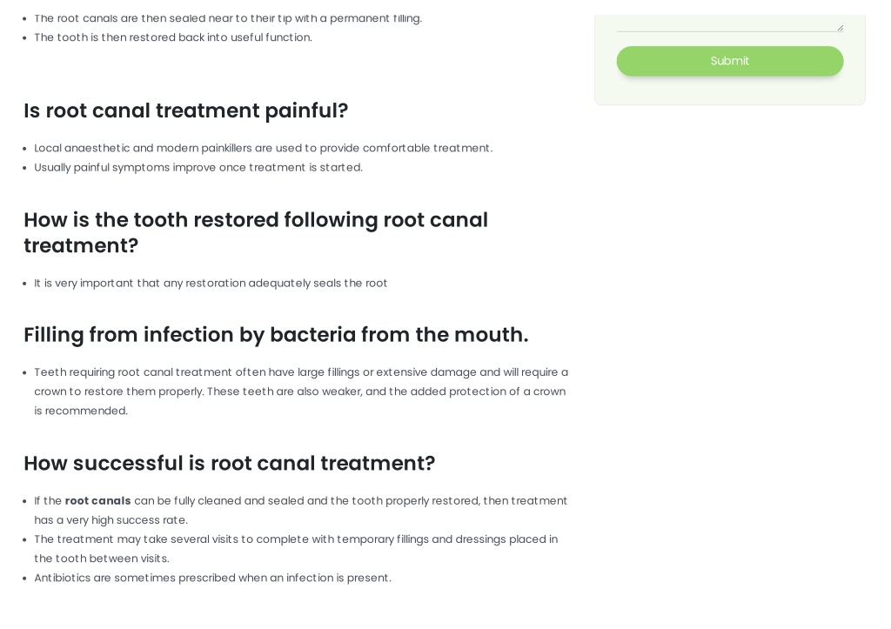Click 'The root canals are then sealed' bullet

228,18
